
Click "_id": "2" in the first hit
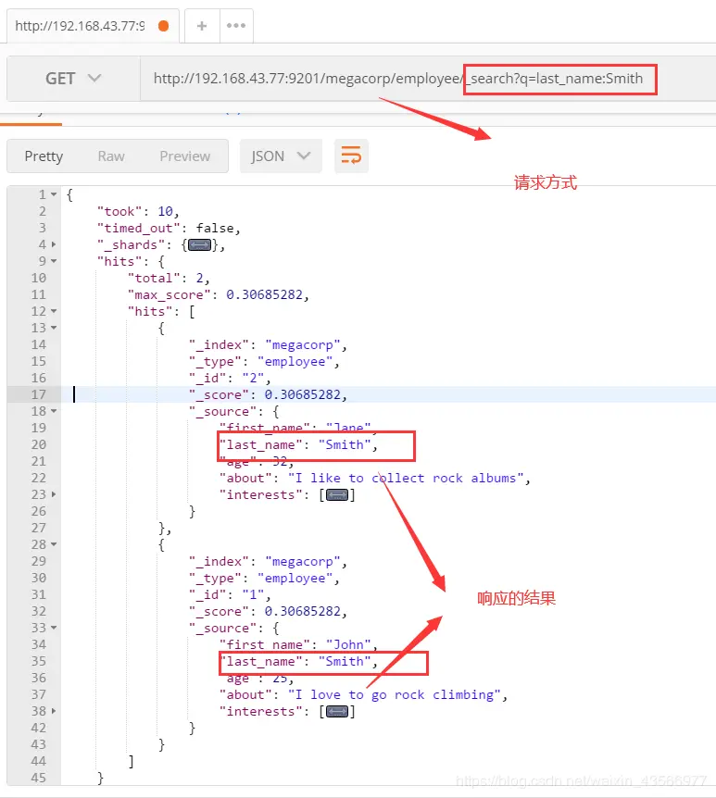pyautogui.click(x=230, y=378)
